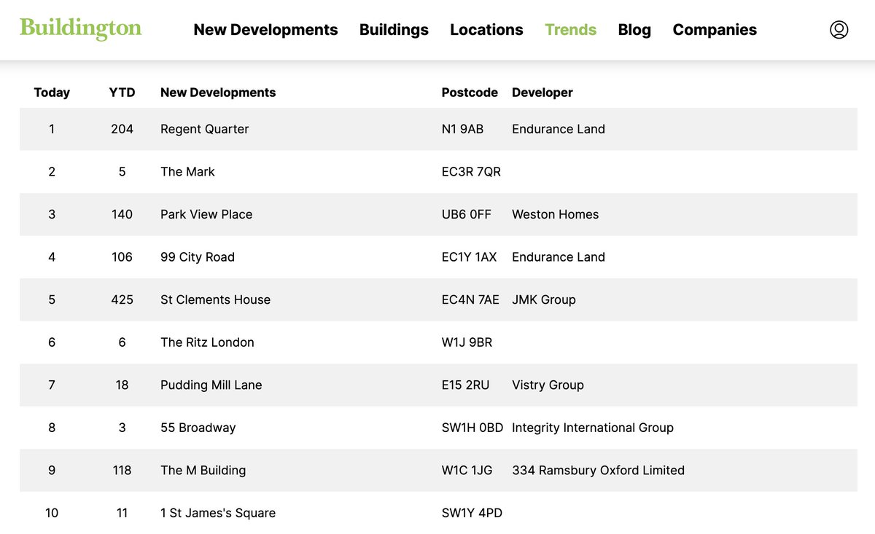Screen dimensions: 875x534
Task: Open The M Building development
Action: pyautogui.click(x=203, y=470)
